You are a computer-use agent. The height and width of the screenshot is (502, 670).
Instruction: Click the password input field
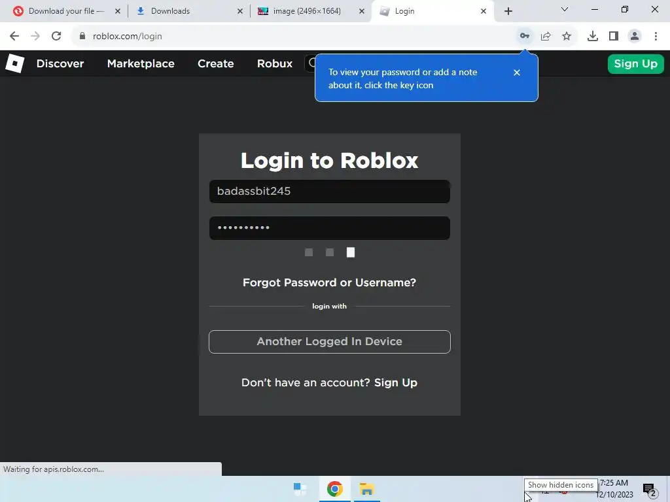click(330, 228)
